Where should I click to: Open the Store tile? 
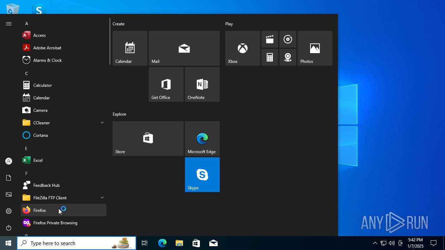click(x=148, y=139)
